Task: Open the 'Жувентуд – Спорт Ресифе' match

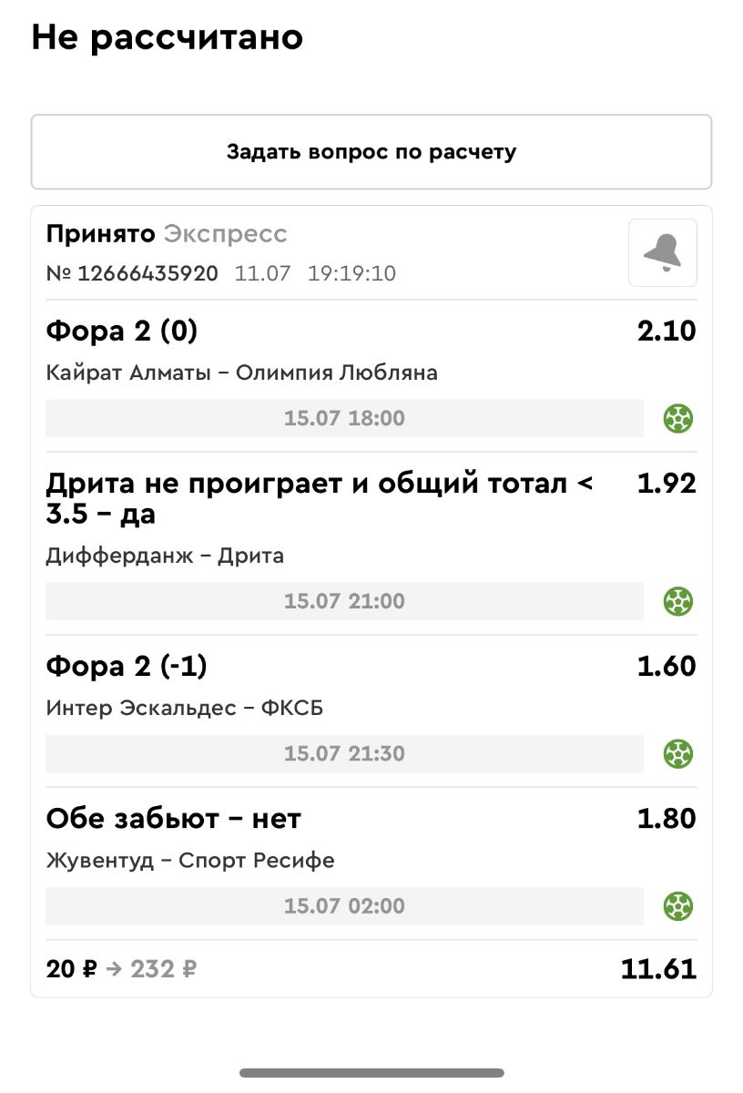Action: (190, 861)
